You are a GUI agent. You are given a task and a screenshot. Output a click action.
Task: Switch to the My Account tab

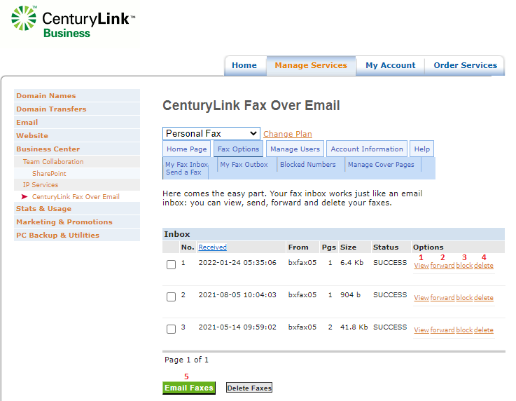click(390, 65)
